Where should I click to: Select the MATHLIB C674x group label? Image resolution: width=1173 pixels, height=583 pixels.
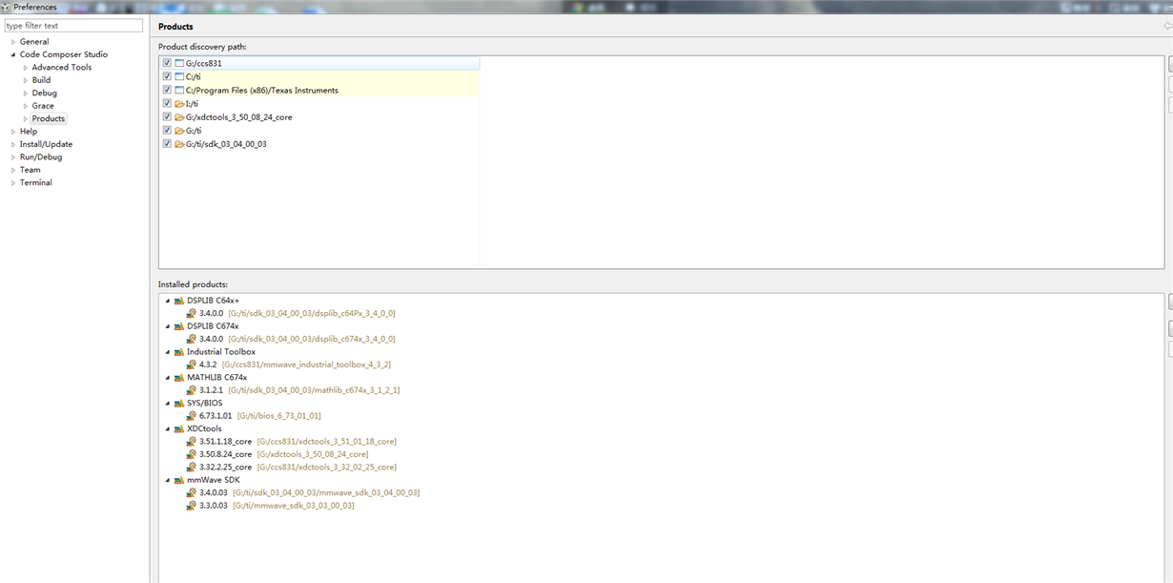(217, 378)
